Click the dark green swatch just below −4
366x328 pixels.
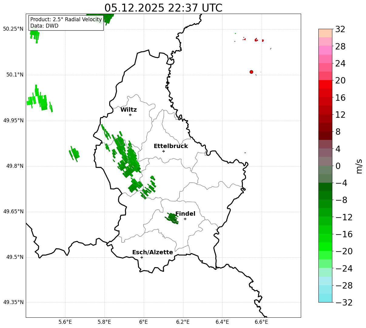325,187
